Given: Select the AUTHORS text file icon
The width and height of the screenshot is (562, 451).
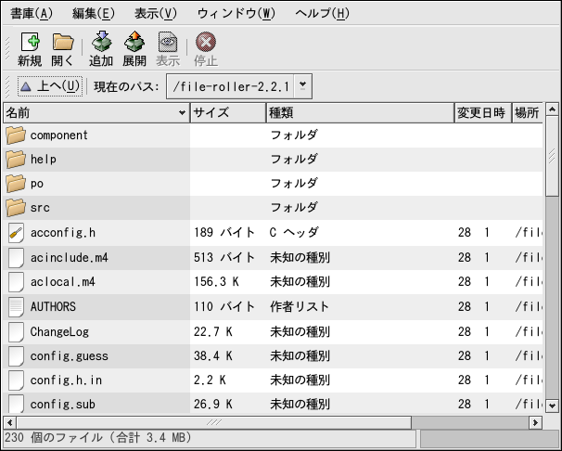Looking at the screenshot, I should [x=16, y=305].
